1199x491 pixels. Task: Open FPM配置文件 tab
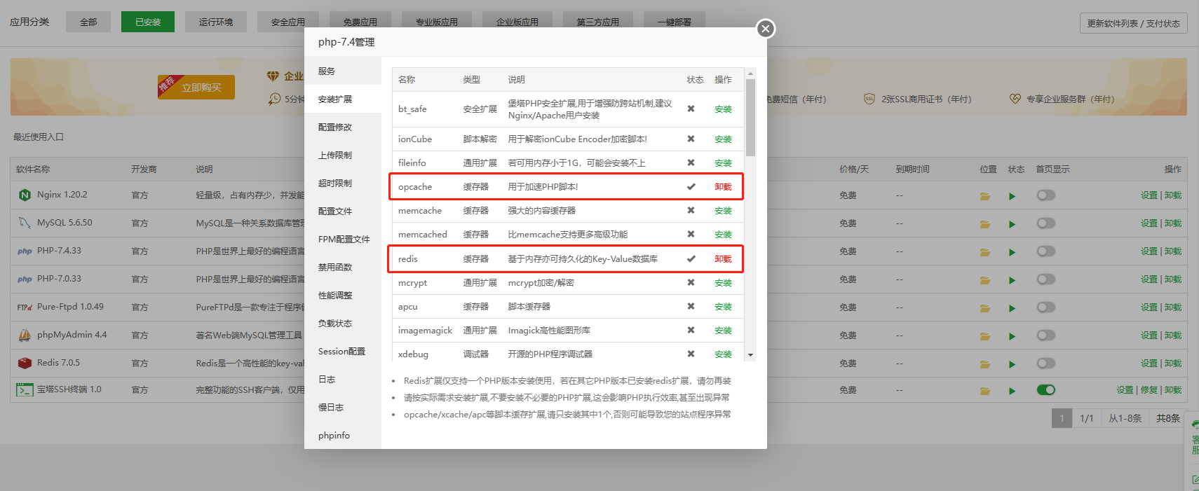343,240
